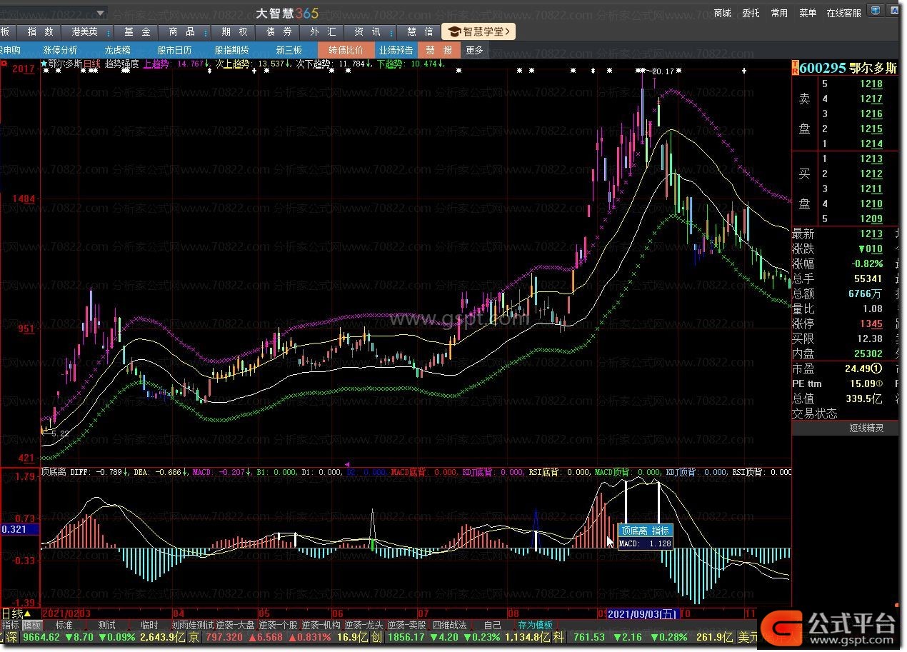907x652 pixels.
Task: Select the 标准 template
Action: [64, 625]
